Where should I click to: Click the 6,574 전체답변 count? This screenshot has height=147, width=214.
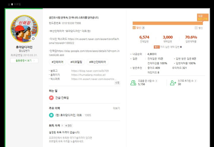pos(144,37)
